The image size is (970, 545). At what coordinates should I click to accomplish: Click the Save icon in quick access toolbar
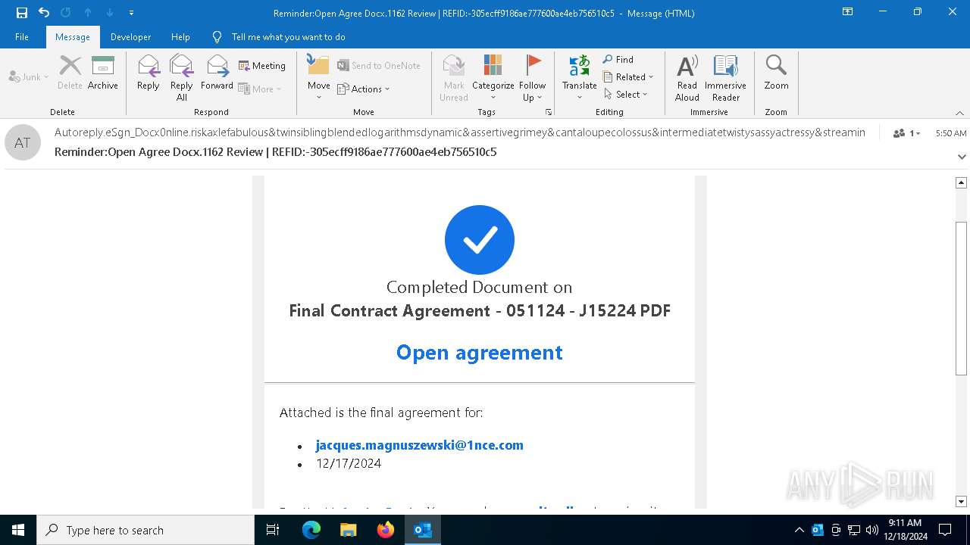22,13
